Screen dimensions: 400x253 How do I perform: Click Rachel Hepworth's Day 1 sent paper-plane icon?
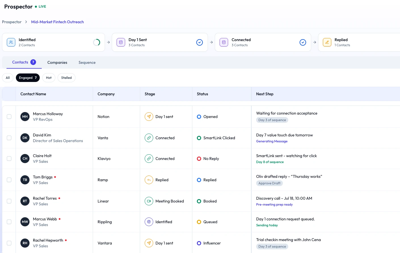click(x=149, y=243)
